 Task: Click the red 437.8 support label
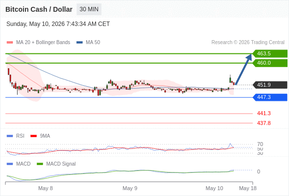click(264, 123)
